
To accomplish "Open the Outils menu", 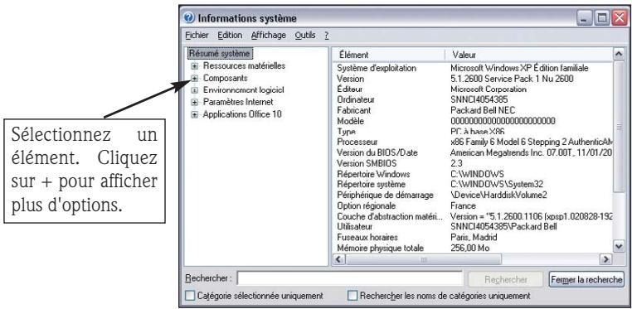I will 305,36.
